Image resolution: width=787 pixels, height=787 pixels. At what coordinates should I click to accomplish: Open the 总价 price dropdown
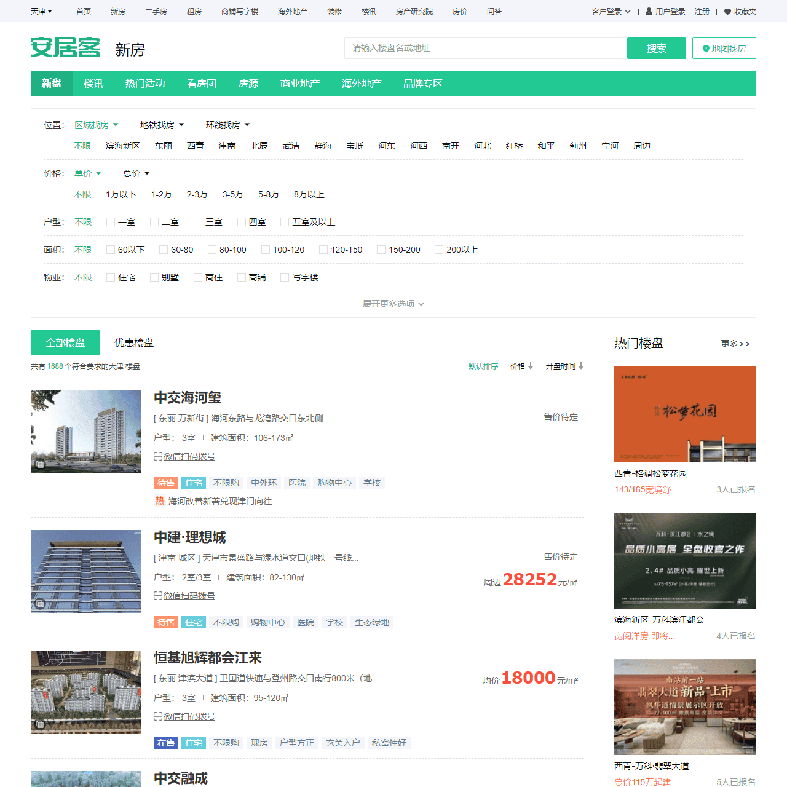(x=136, y=173)
